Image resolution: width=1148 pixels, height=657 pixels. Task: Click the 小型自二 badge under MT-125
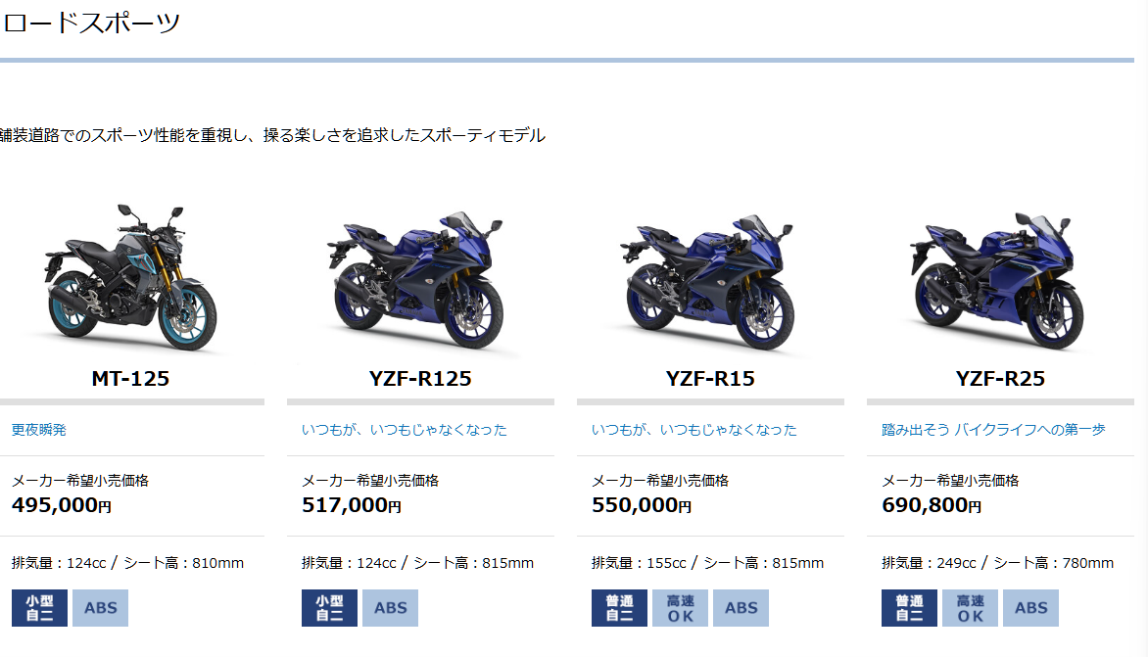click(x=39, y=608)
